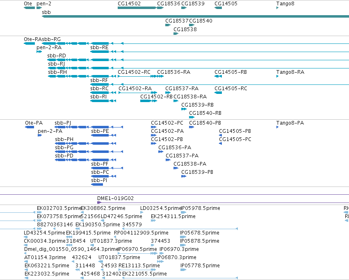
Task: Click the UT01837.3prime EST label
Action: (111, 241)
